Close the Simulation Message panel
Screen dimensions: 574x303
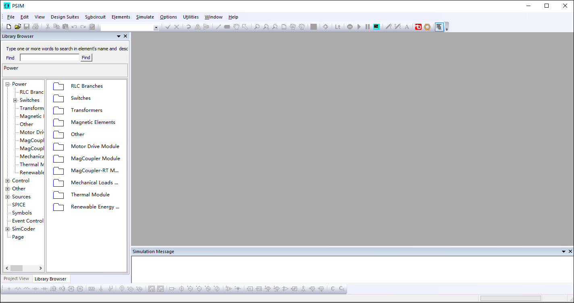pyautogui.click(x=570, y=251)
